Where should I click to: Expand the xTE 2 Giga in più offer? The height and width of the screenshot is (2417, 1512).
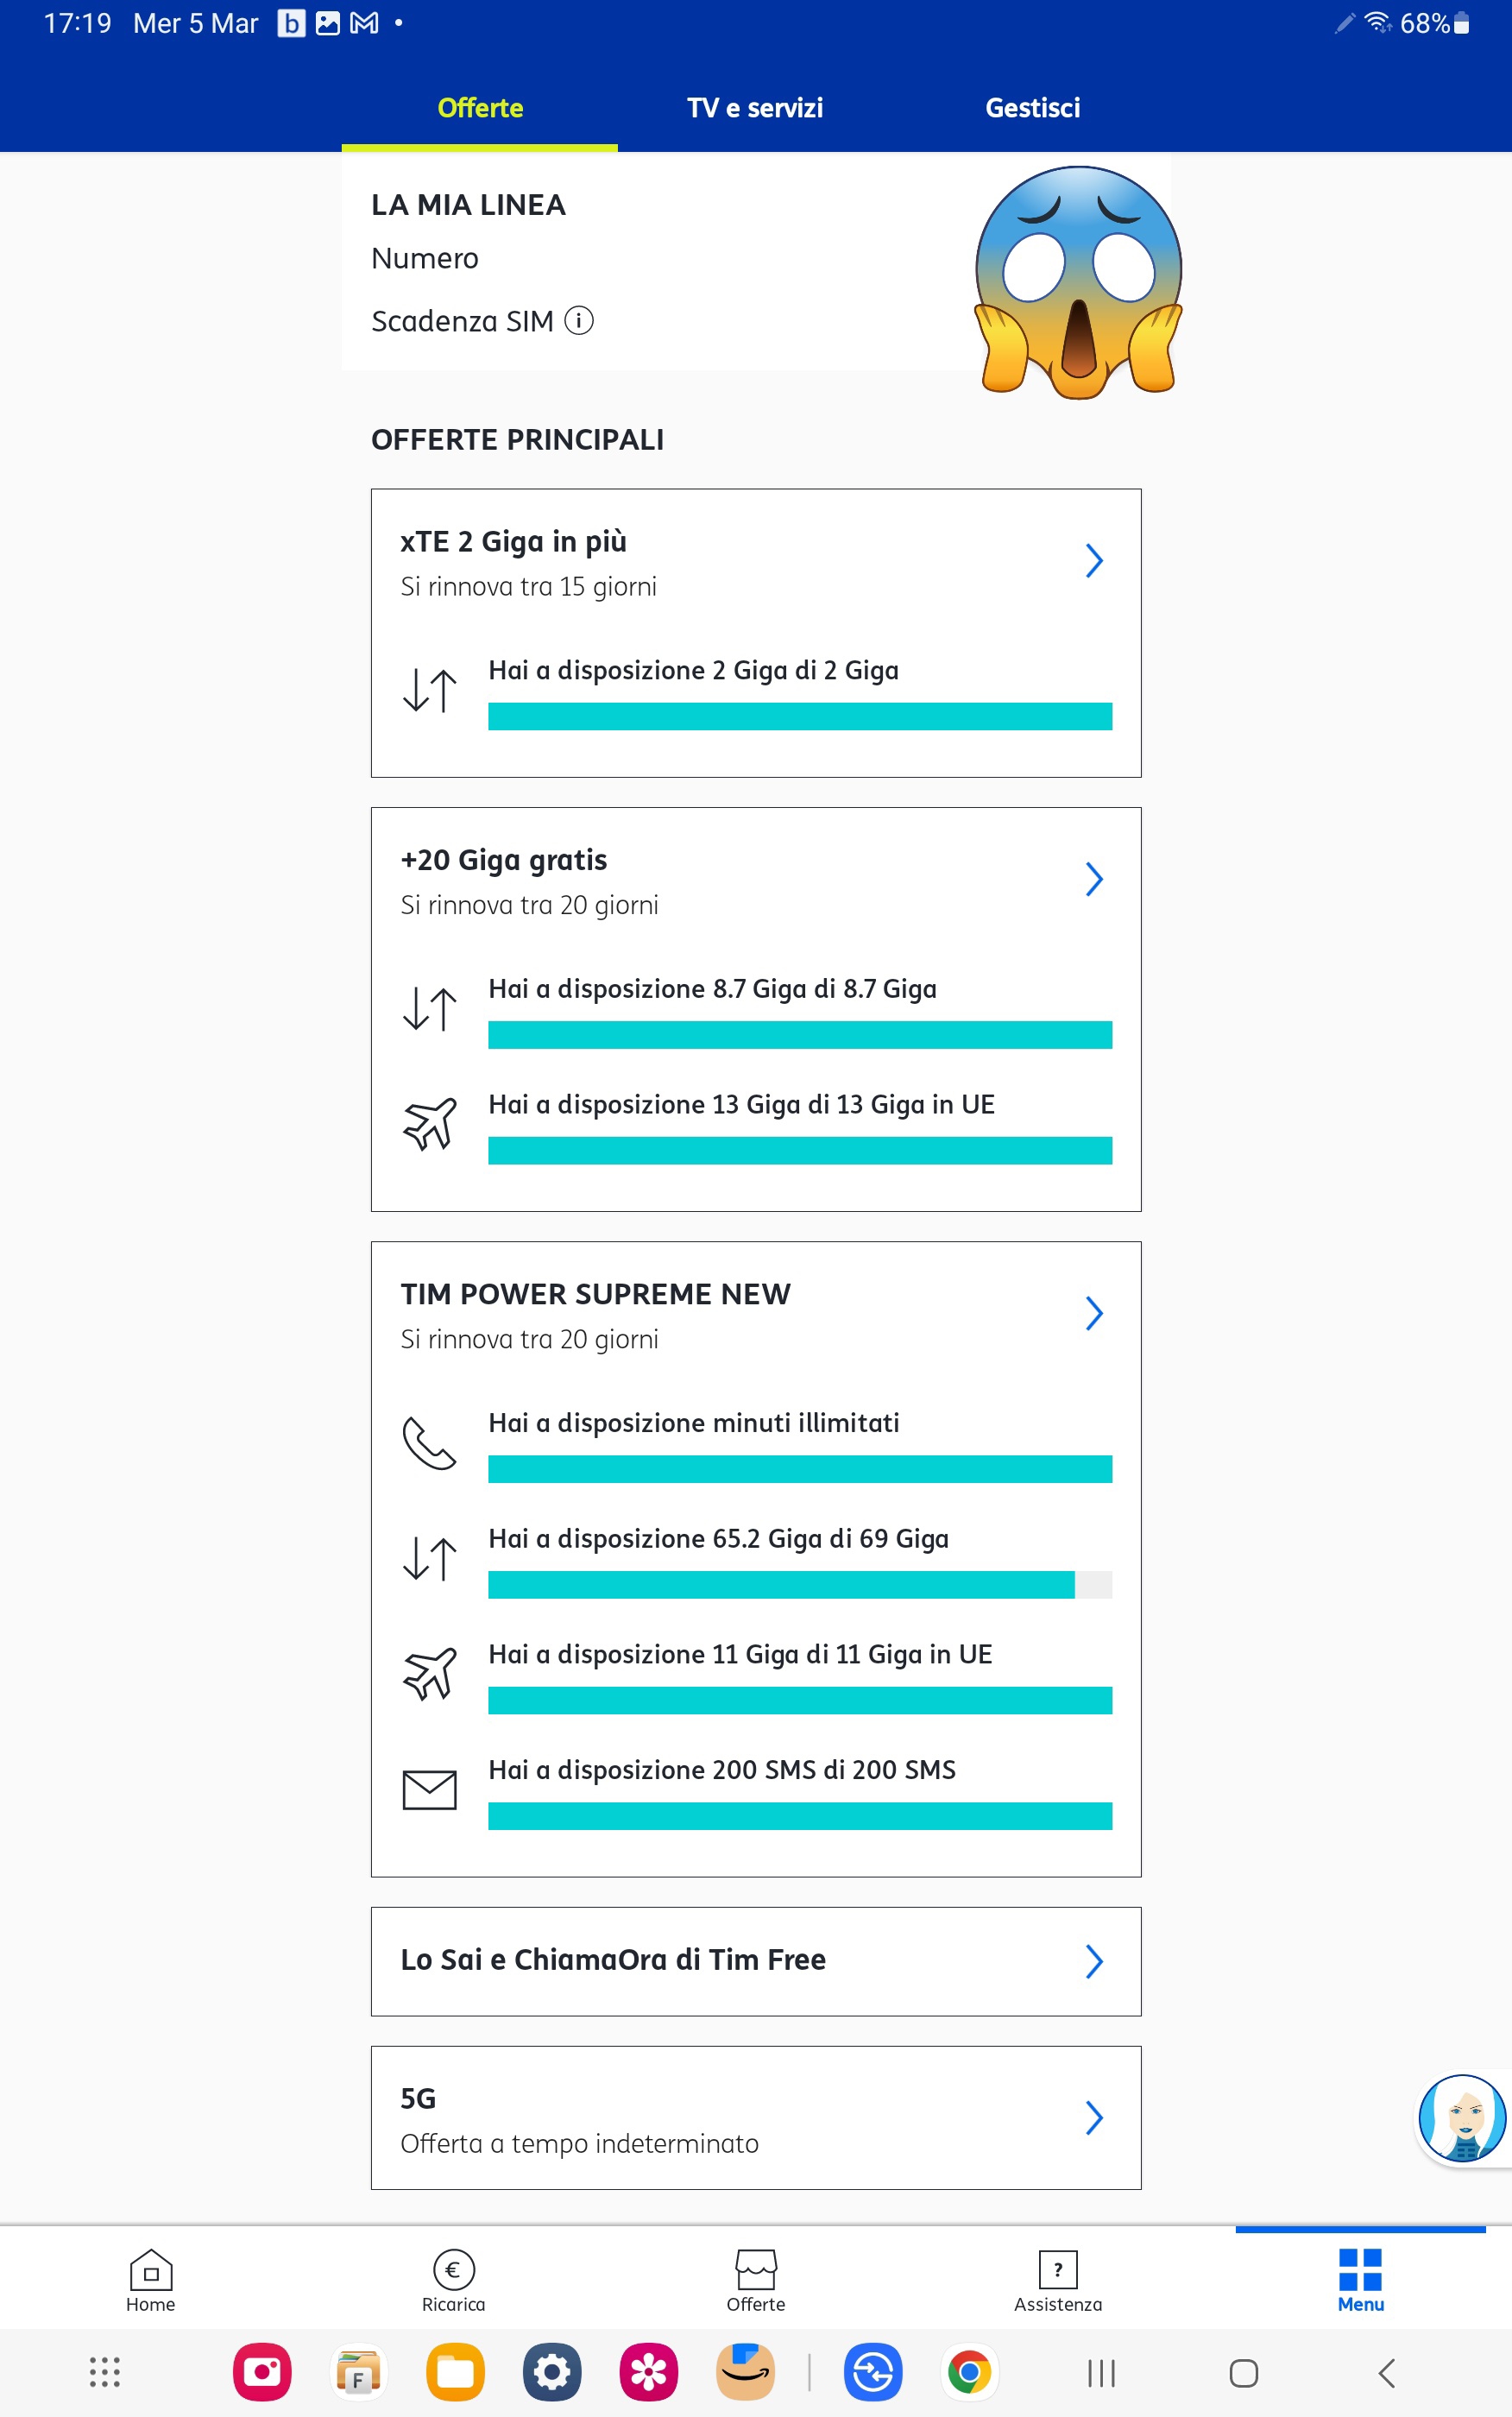point(1094,561)
